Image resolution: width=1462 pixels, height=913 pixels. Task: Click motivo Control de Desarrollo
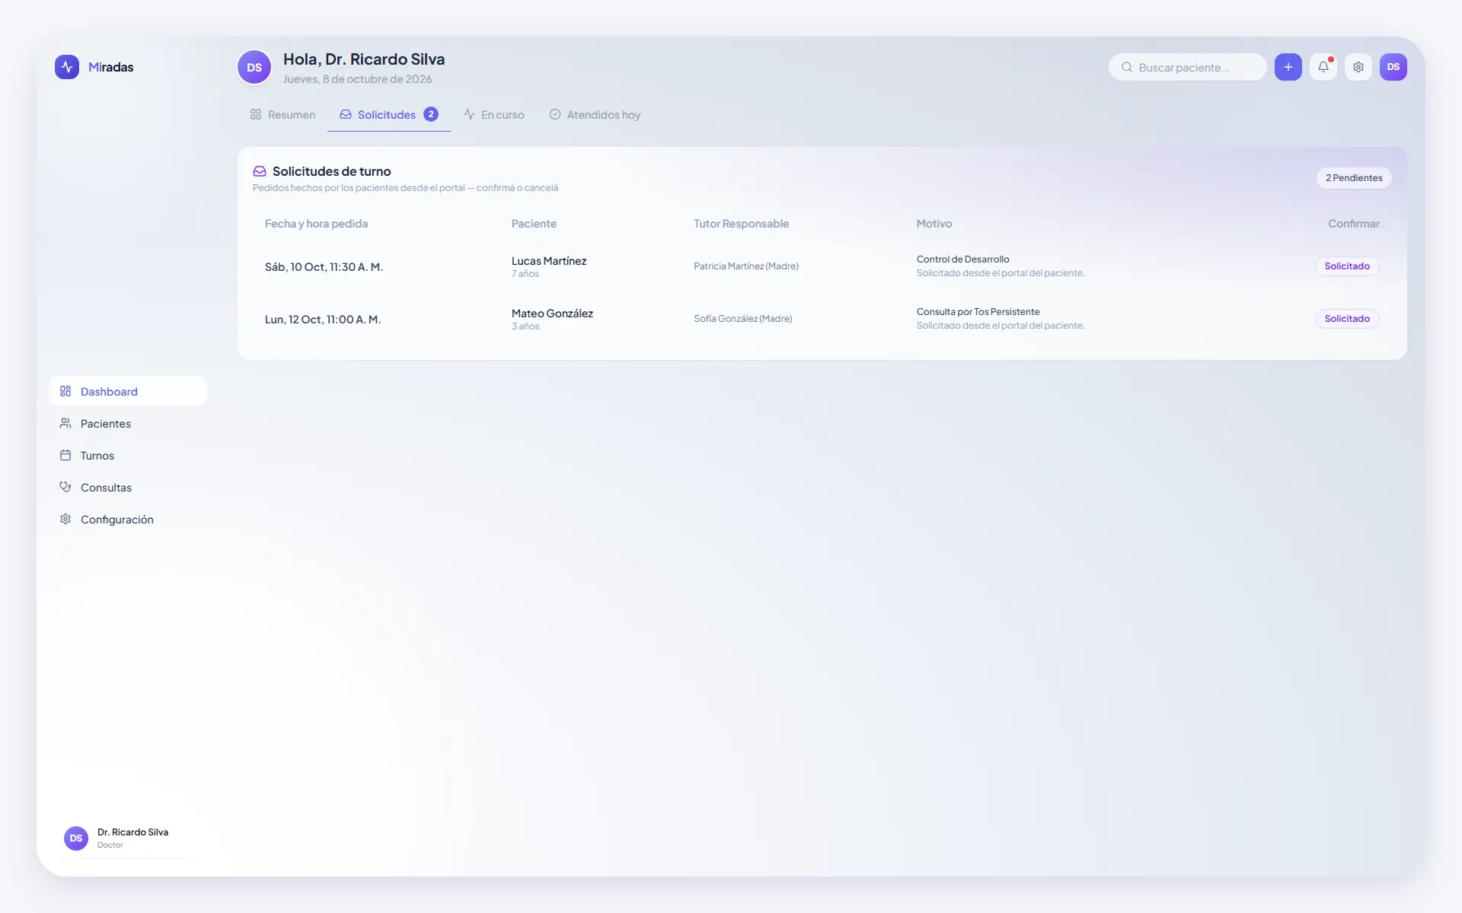pyautogui.click(x=963, y=259)
